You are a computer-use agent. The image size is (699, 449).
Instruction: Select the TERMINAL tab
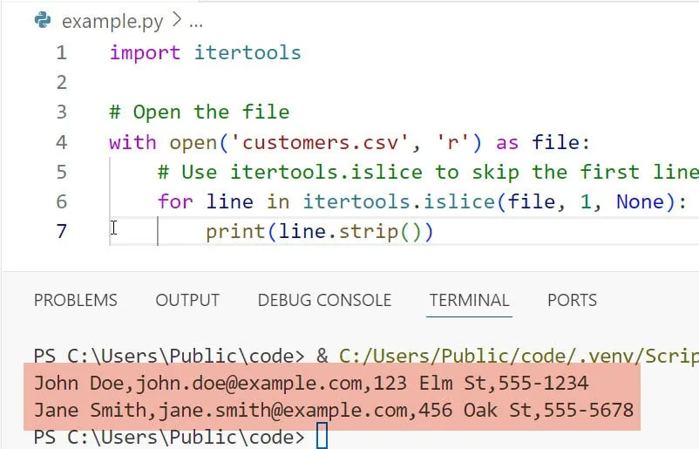[470, 300]
